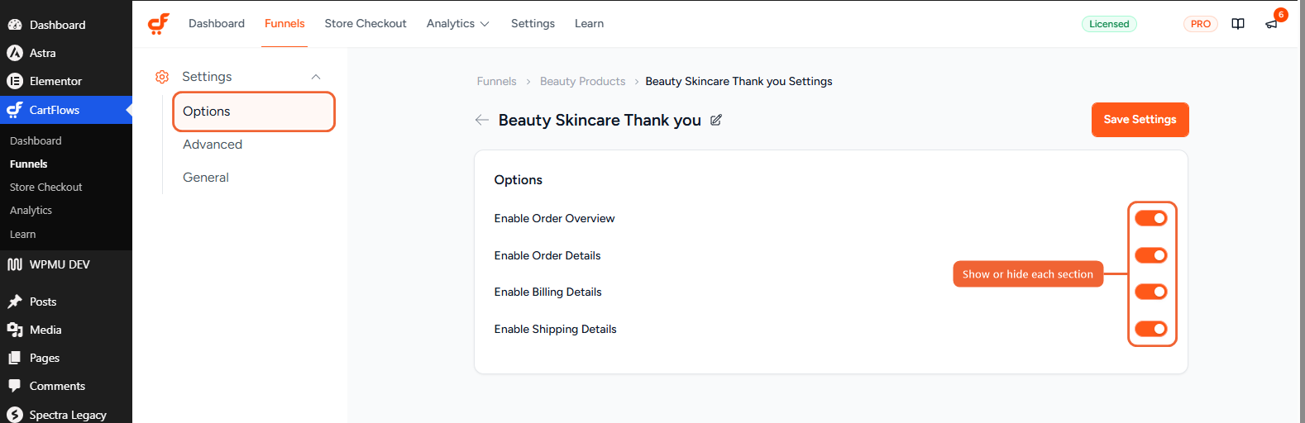Open WPMU DEV admin menu item

66,264
